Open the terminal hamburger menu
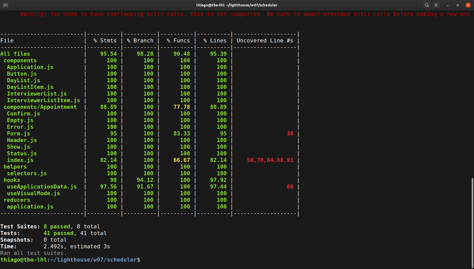 (436, 5)
